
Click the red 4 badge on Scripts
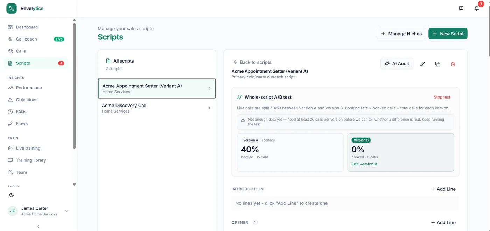click(x=61, y=63)
